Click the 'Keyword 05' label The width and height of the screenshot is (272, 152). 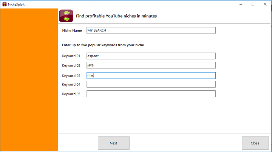pos(71,94)
